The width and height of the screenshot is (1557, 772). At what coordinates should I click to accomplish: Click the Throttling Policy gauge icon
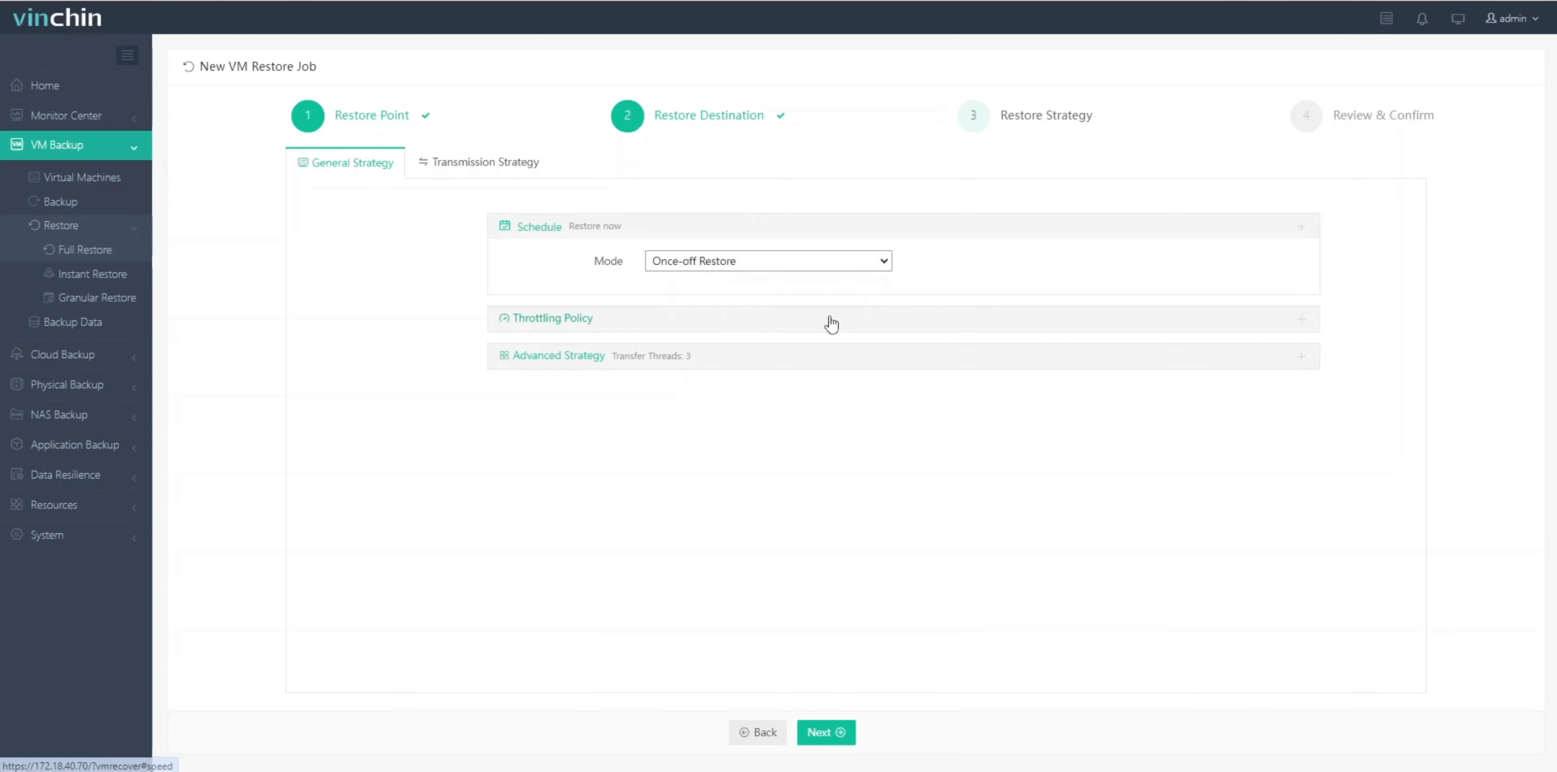504,318
